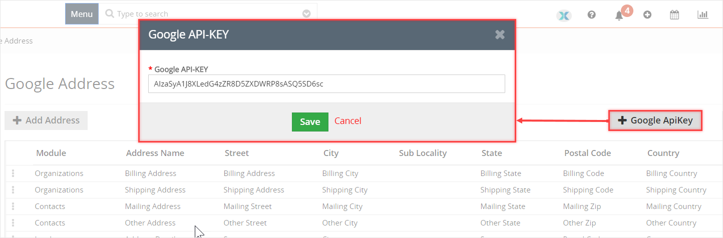The width and height of the screenshot is (723, 238).
Task: Click the quick create plus icon
Action: (647, 15)
